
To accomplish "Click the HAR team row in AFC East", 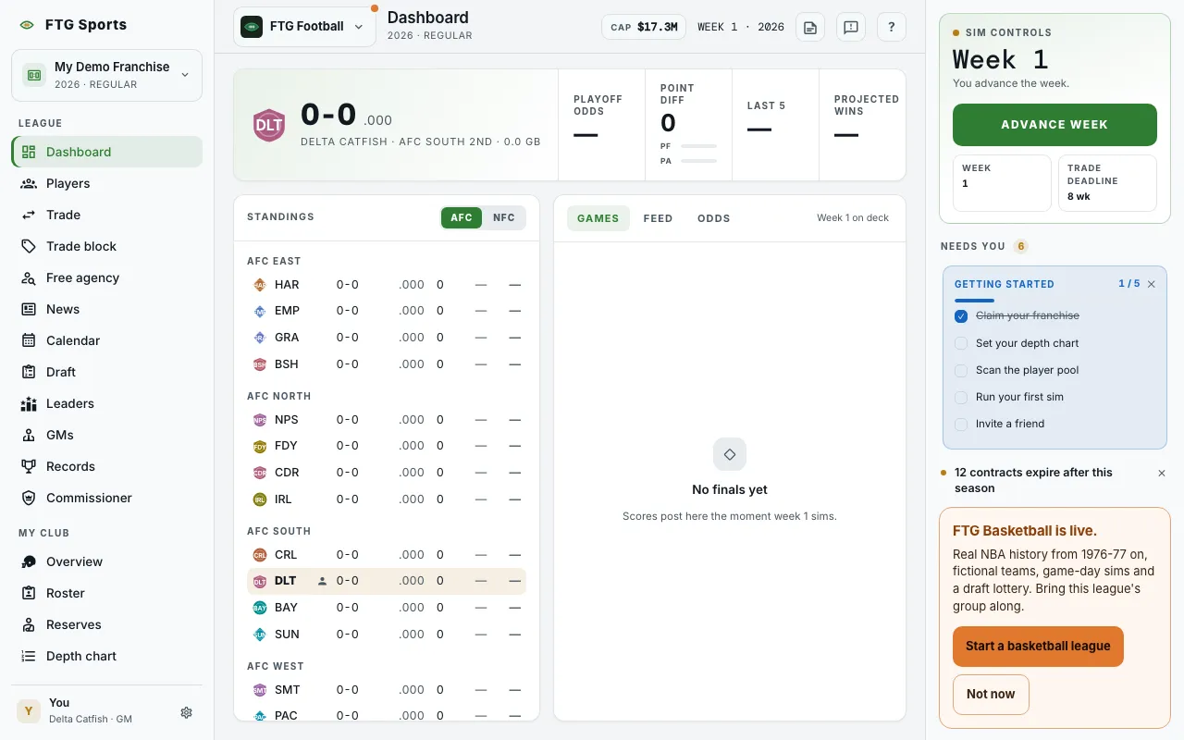I will click(x=387, y=285).
